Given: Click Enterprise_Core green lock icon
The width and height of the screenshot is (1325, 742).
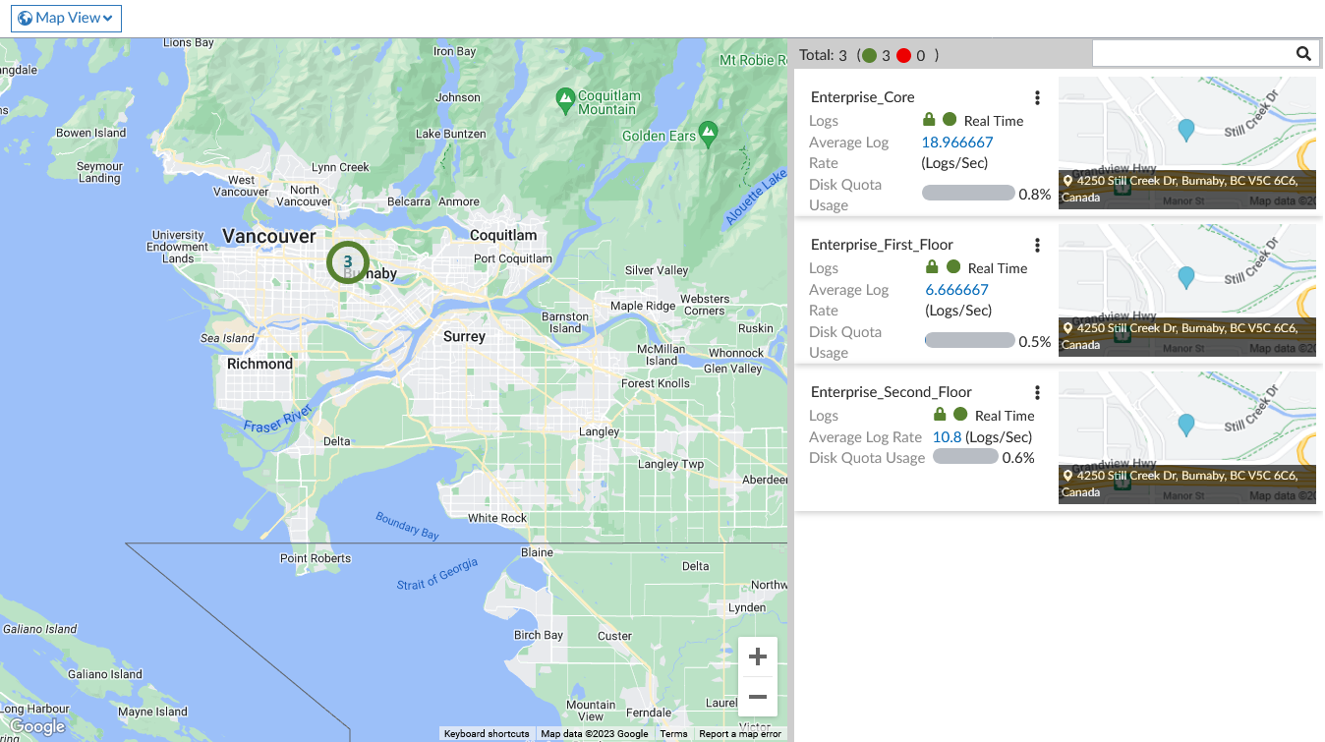Looking at the screenshot, I should pyautogui.click(x=929, y=119).
